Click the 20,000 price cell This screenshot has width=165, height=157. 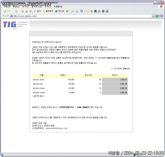tap(72, 88)
